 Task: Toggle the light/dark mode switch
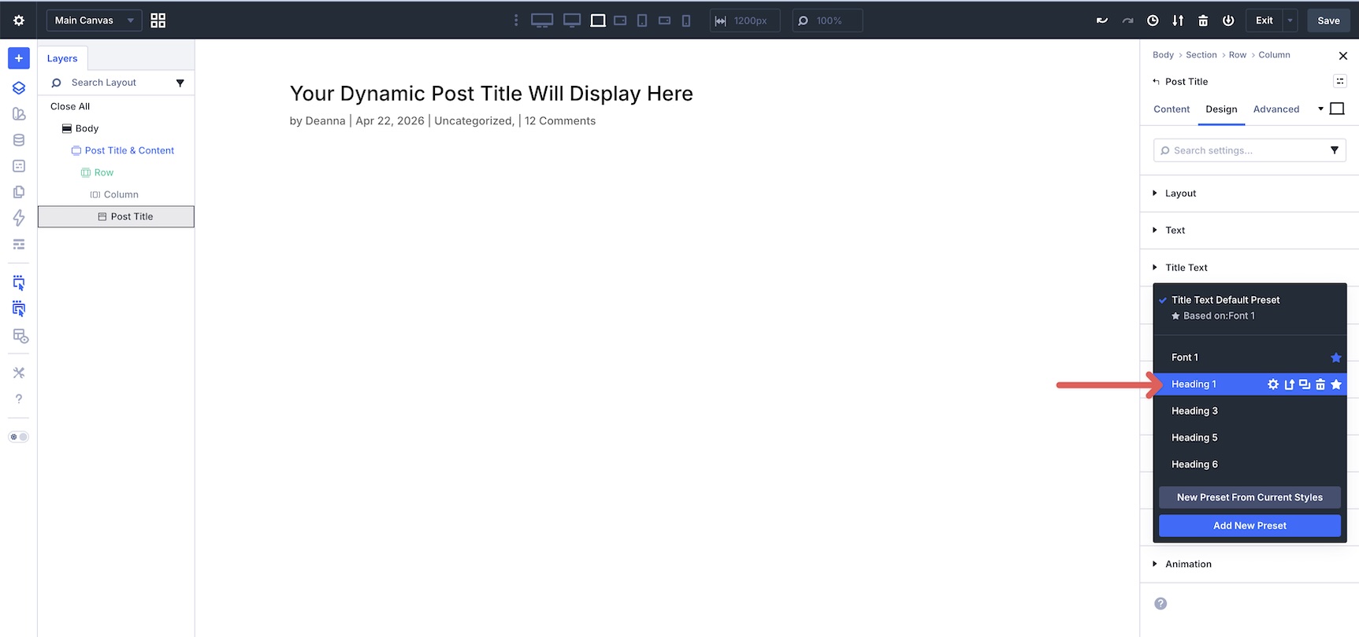tap(19, 437)
